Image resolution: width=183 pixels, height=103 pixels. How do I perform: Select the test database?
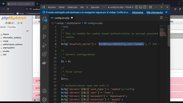(5, 55)
